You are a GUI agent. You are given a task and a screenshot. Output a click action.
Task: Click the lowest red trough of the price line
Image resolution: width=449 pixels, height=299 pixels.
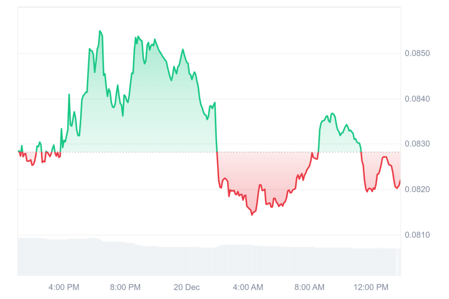(x=252, y=215)
